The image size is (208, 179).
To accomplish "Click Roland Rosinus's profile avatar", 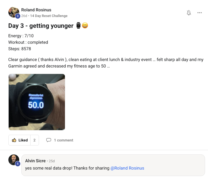I will 14,12.
